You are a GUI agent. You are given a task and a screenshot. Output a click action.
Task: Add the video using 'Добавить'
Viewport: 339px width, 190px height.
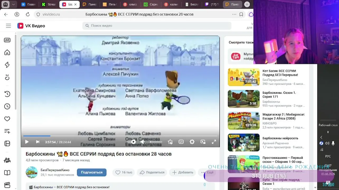pyautogui.click(x=183, y=172)
